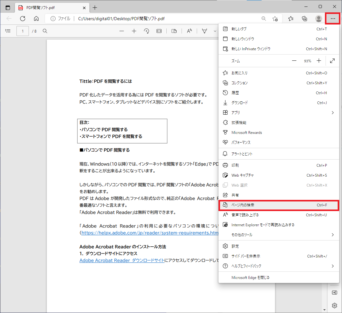Expand その他のツール submenu
The height and width of the screenshot is (313, 342).
tap(279, 235)
